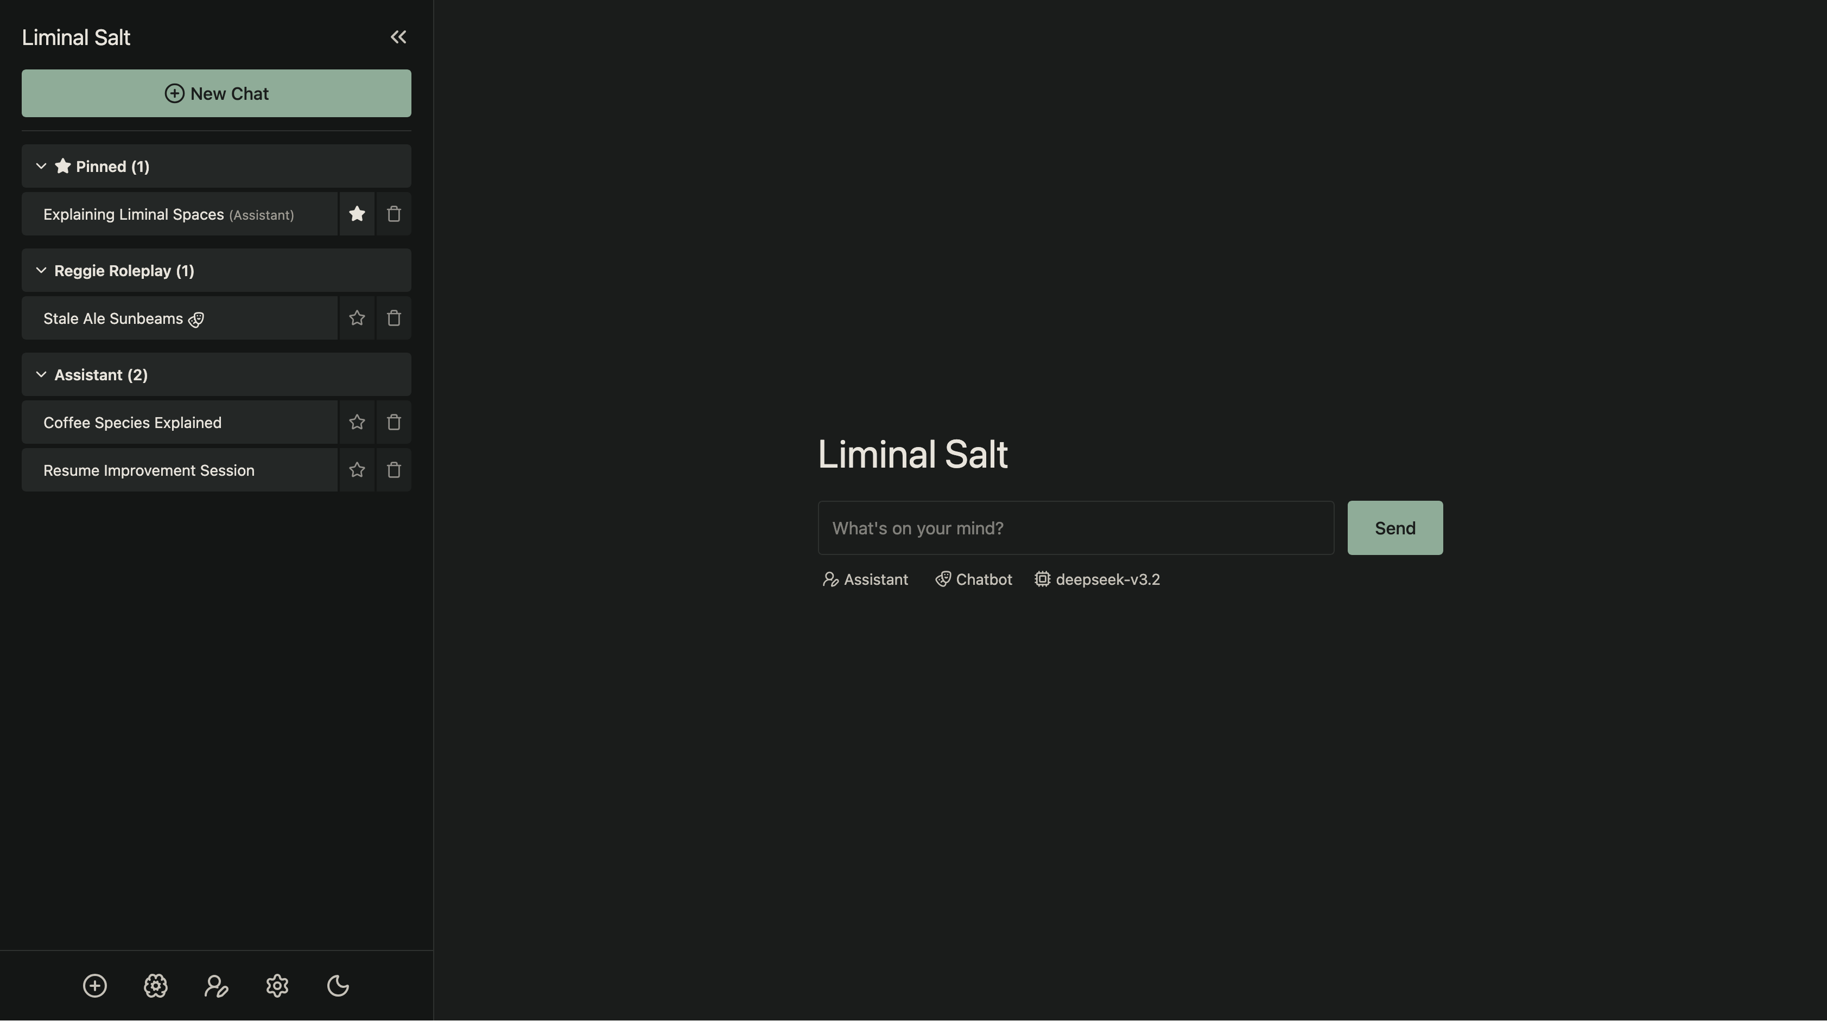
Task: Click the plus-circle icon in the bottom toolbar
Action: (x=94, y=986)
